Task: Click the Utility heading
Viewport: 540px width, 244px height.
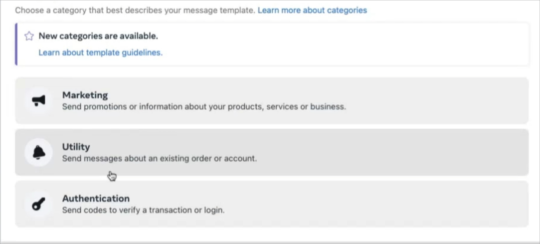Action: 76,147
